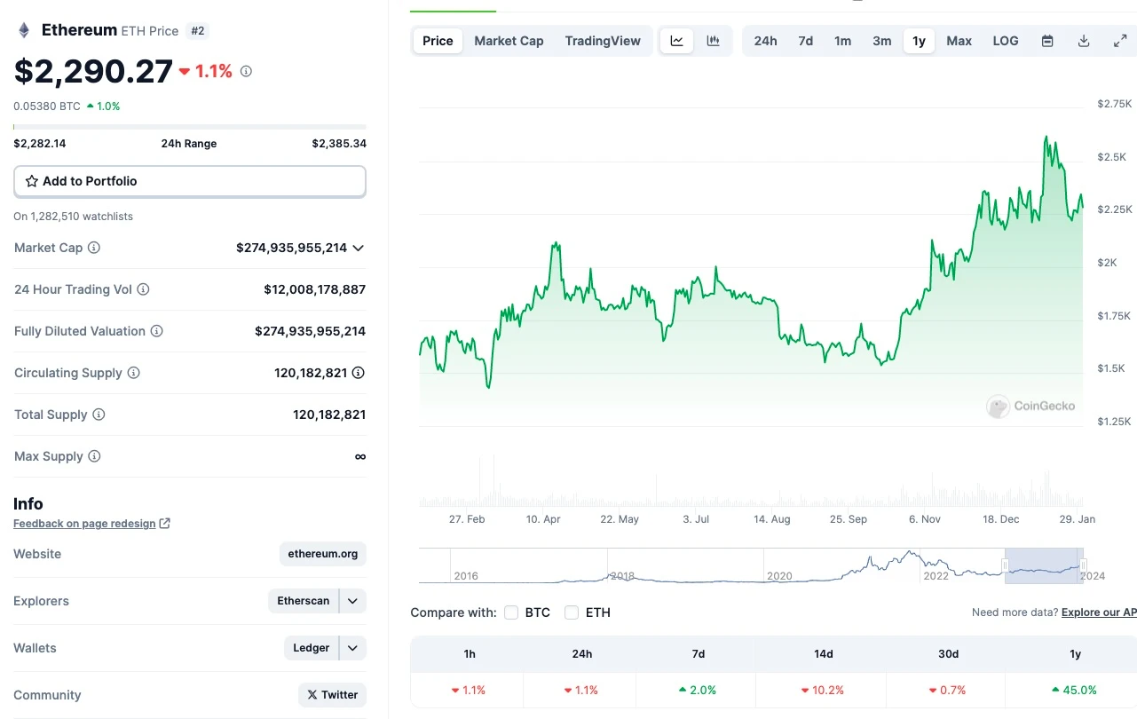Set chart range to 1y
The image size is (1137, 719).
[x=919, y=41]
